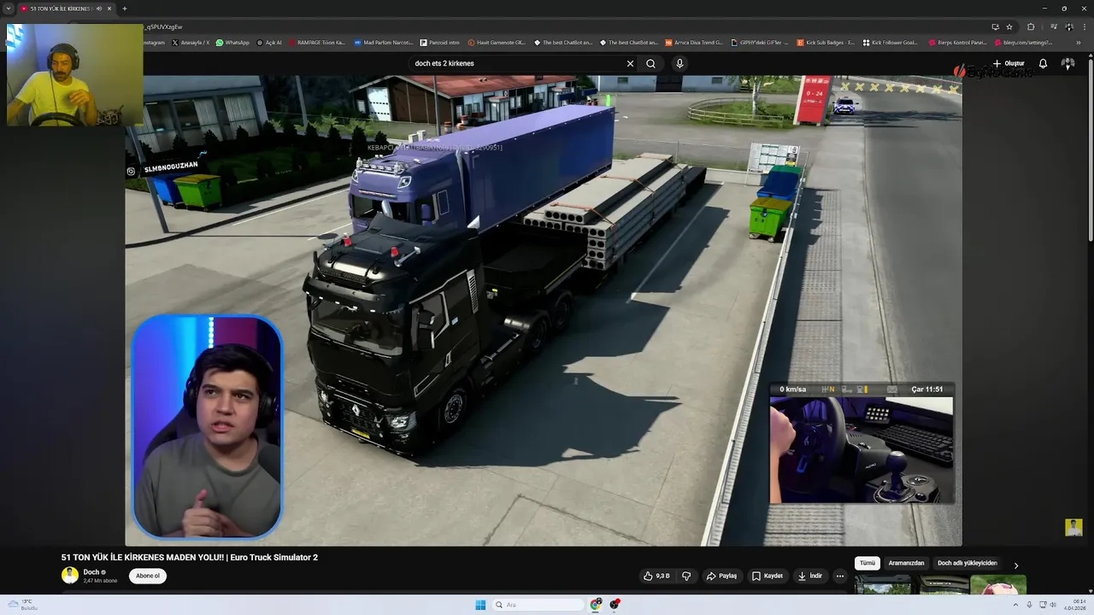Open the OBS-like app beside Chrome on taskbar
The height and width of the screenshot is (615, 1094).
click(615, 605)
